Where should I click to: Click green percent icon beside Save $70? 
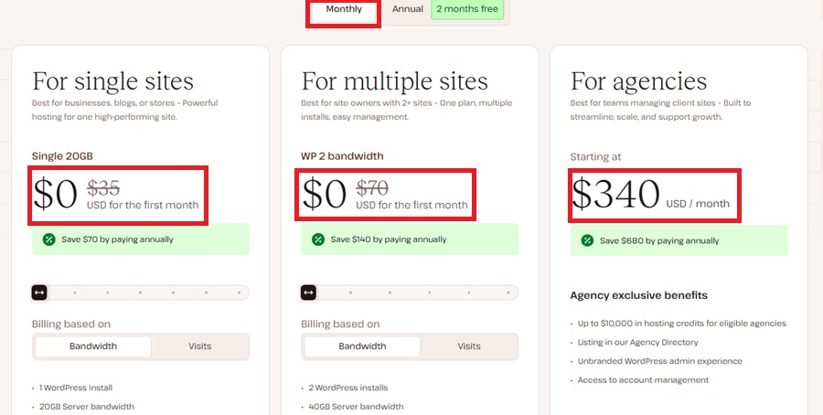[x=48, y=239]
